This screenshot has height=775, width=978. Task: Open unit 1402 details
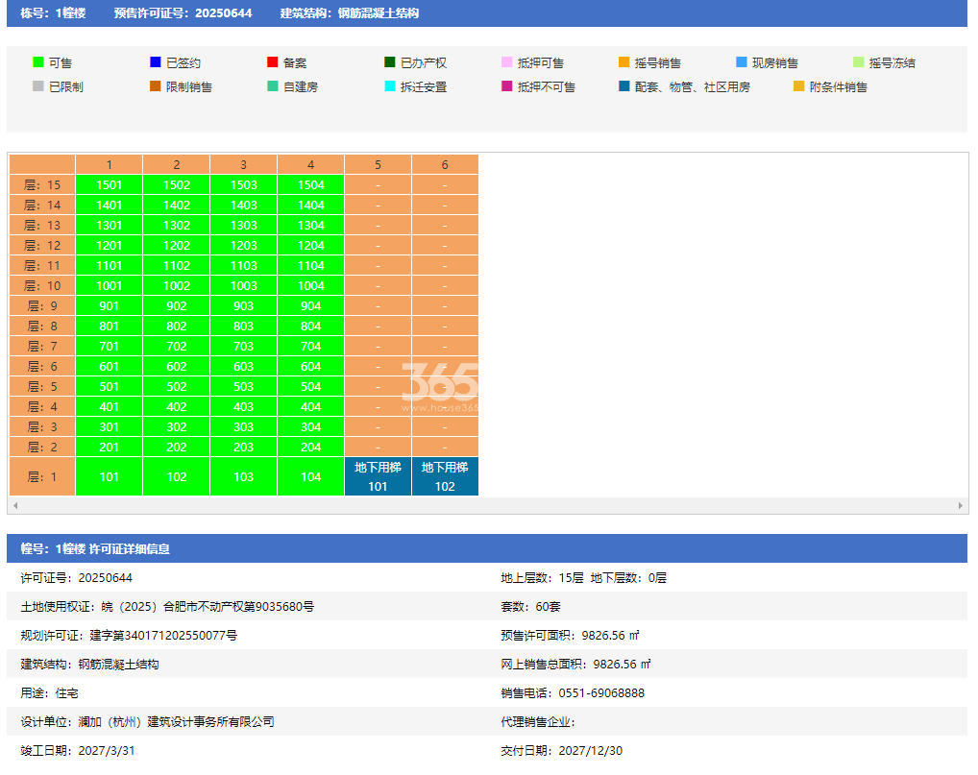(x=177, y=206)
